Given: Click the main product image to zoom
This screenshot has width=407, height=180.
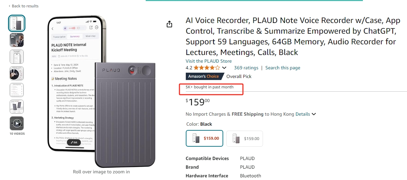Looking at the screenshot, I should coord(101,92).
